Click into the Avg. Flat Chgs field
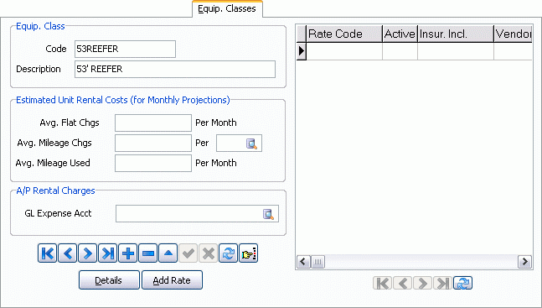Screen dimensions: 542x308 [153, 123]
